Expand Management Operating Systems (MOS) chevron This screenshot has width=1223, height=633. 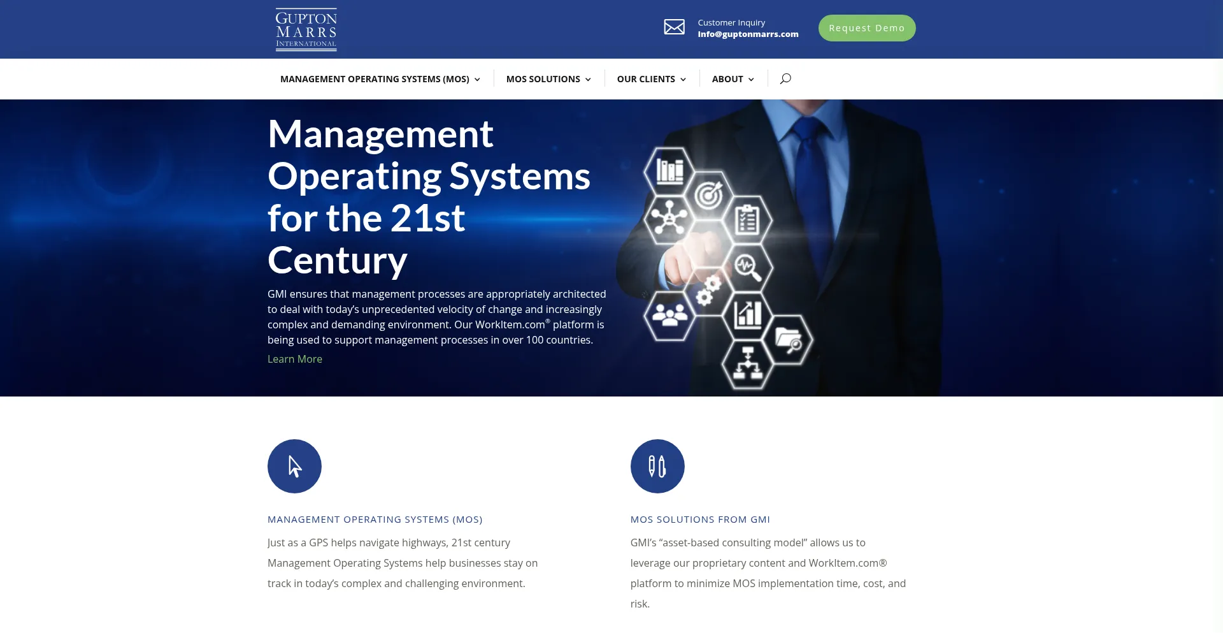pos(477,80)
